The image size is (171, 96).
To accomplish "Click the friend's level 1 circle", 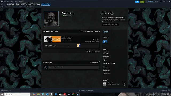I will pyautogui.click(x=125, y=84).
